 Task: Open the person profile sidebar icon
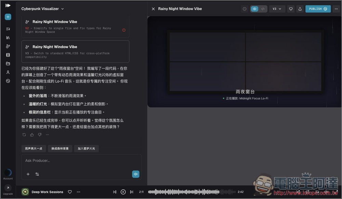pyautogui.click(x=8, y=72)
